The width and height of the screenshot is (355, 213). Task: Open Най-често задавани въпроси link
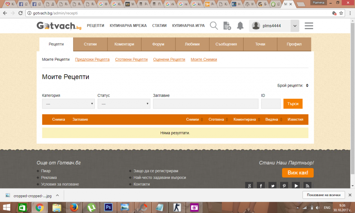[160, 177]
